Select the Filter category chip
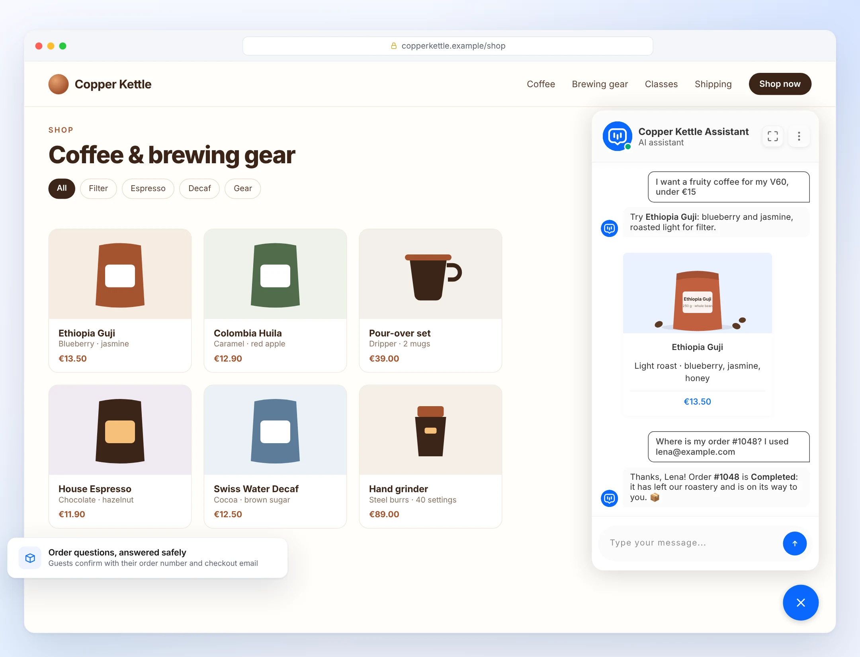This screenshot has width=860, height=657. click(x=98, y=188)
